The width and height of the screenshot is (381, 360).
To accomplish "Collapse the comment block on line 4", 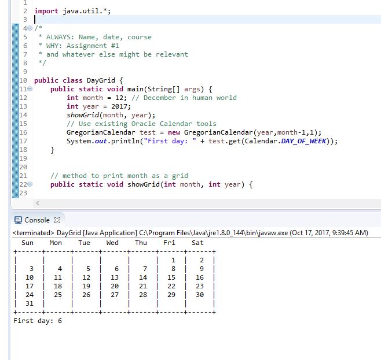I will click(30, 28).
